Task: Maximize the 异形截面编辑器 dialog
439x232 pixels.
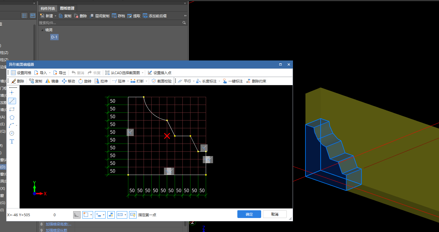Action: (280, 65)
